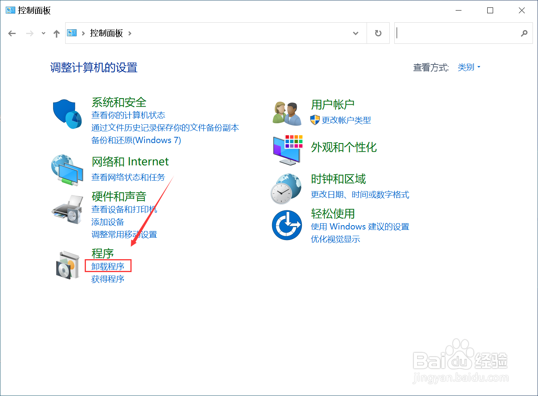Open 网络和 Internet category heading
The width and height of the screenshot is (538, 396).
tap(130, 162)
